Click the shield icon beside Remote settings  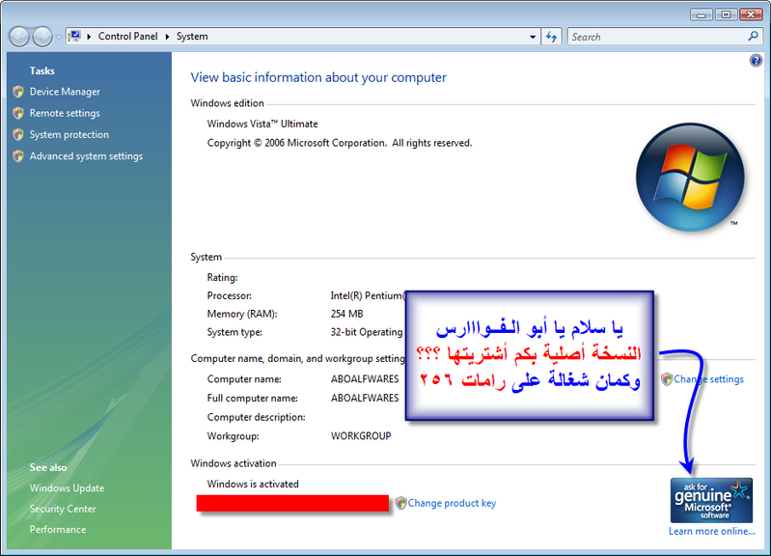(x=18, y=113)
